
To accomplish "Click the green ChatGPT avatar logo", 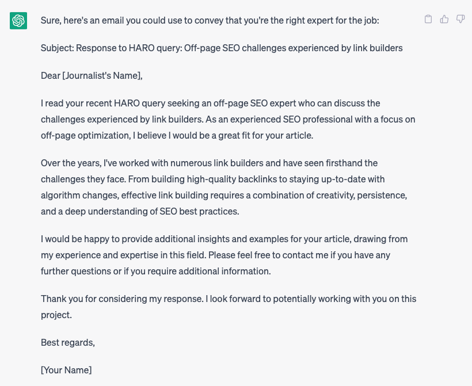I will 18,21.
